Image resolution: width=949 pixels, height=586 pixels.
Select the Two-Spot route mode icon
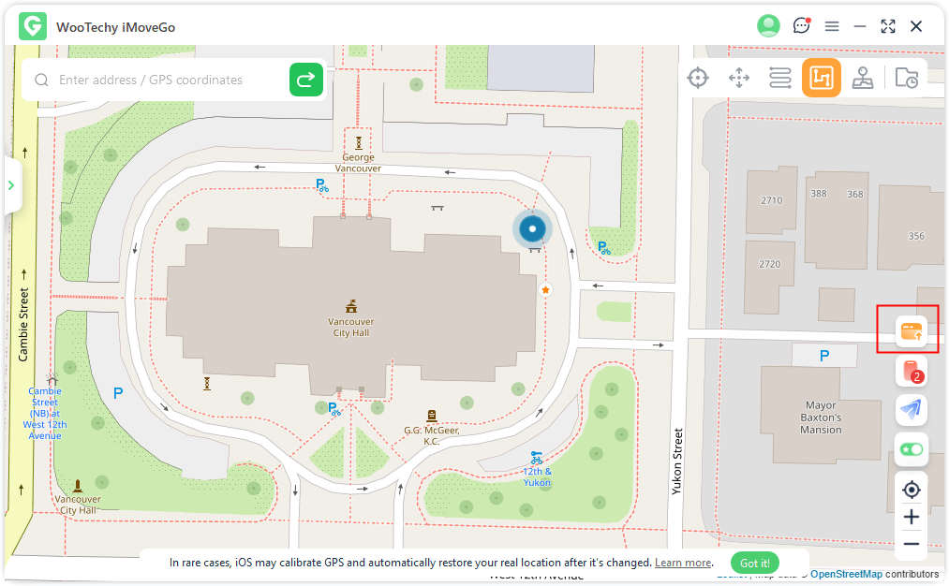coord(780,78)
